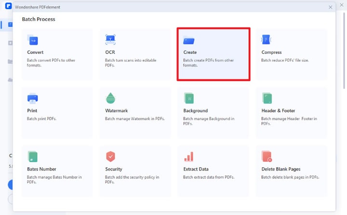Viewport: 347px width, 215px height.
Task: Click the Convert batch icon
Action: (x=33, y=40)
